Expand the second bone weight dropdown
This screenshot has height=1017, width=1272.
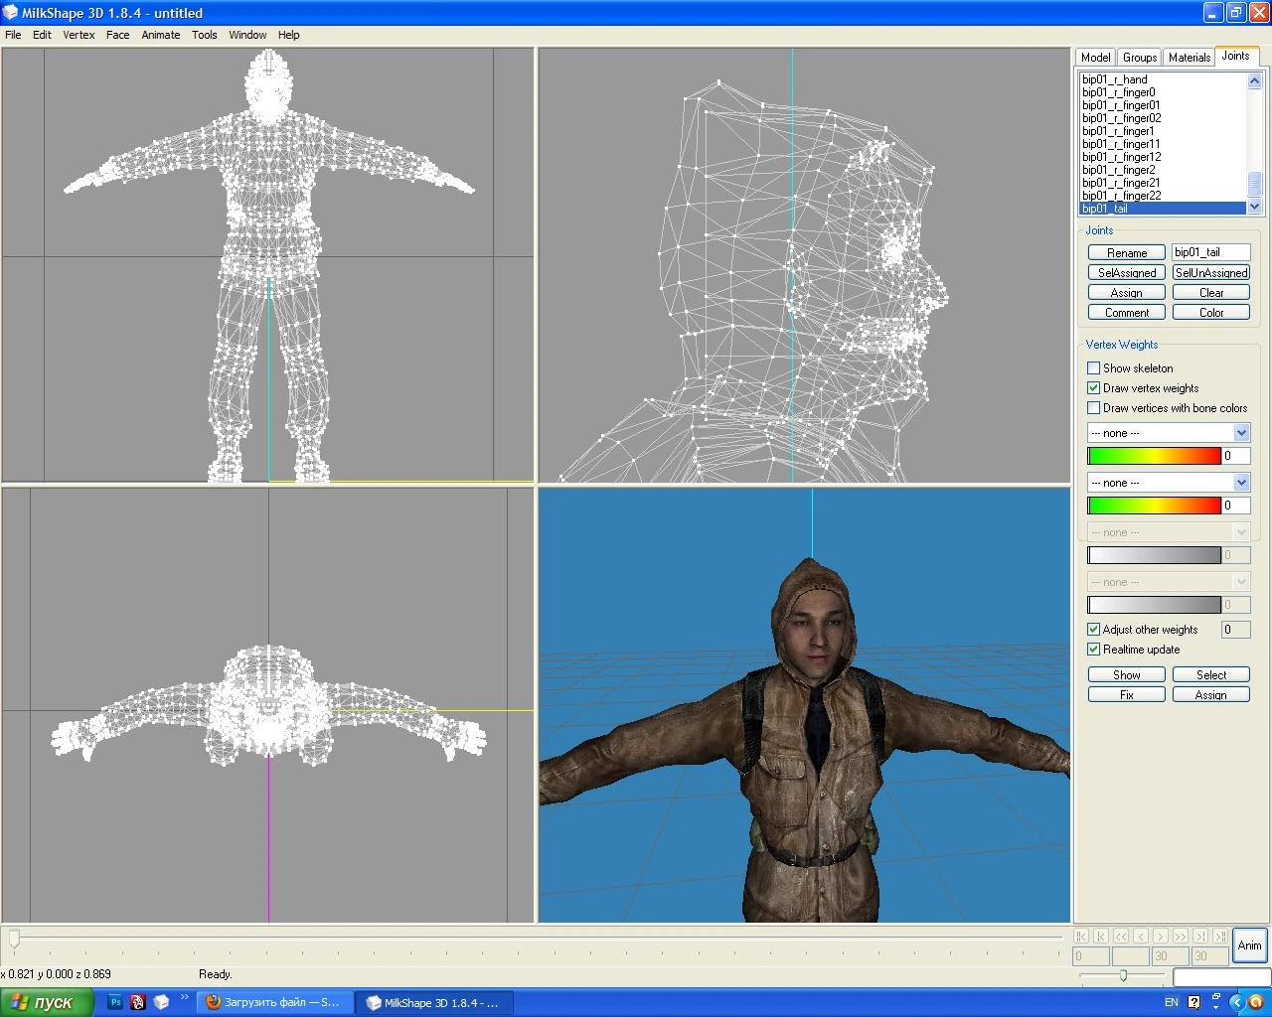pos(1241,483)
